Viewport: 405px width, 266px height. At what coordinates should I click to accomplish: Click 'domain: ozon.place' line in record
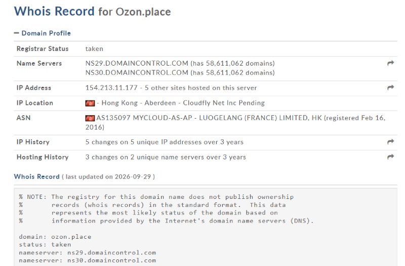click(x=55, y=237)
